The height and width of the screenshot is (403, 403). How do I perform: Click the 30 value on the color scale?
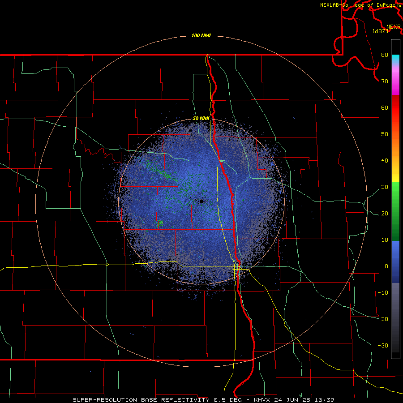coord(385,187)
